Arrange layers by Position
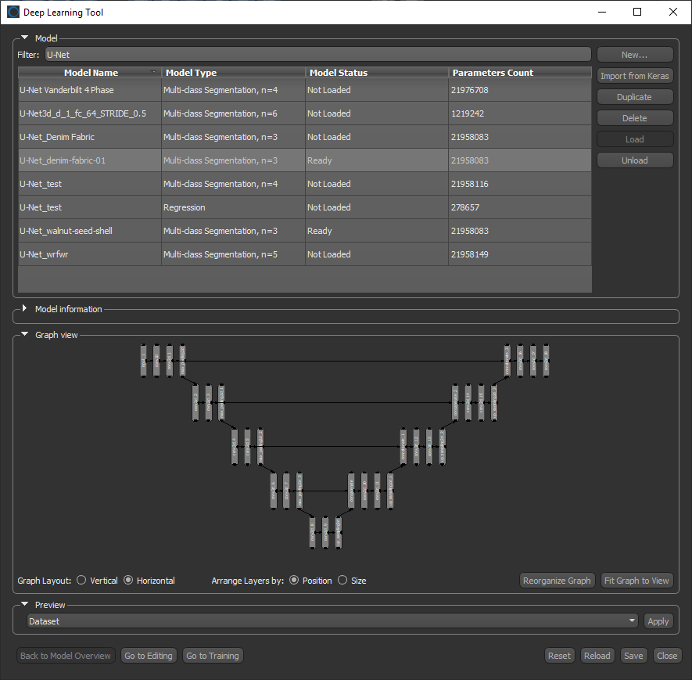 [x=294, y=581]
